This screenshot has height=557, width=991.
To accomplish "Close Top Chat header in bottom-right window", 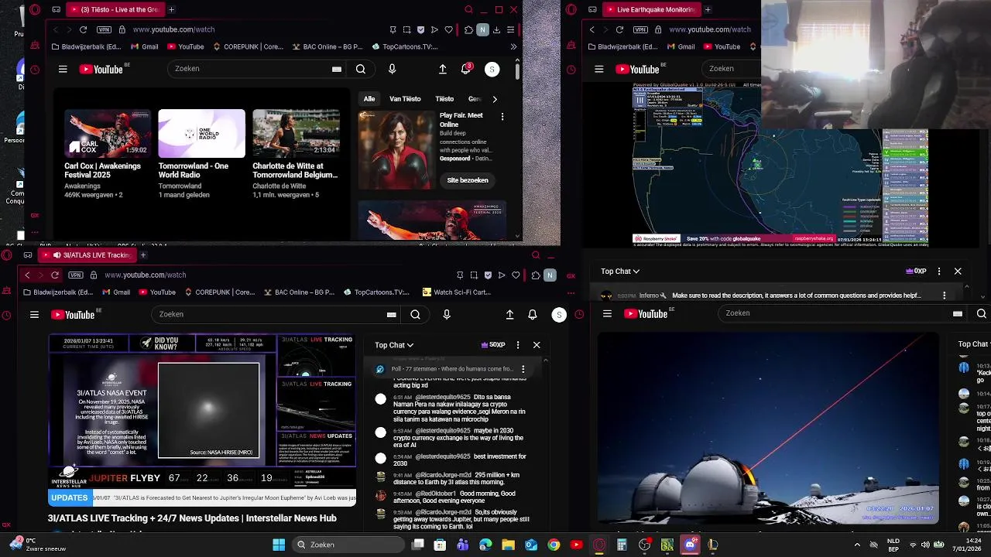I will 958,272.
